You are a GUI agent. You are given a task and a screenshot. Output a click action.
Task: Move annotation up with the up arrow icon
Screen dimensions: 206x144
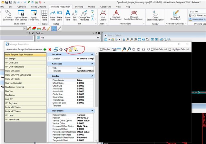(61, 49)
